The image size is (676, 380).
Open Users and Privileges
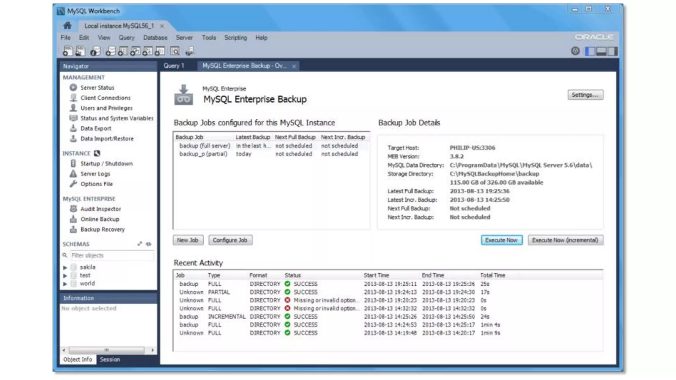tap(106, 108)
